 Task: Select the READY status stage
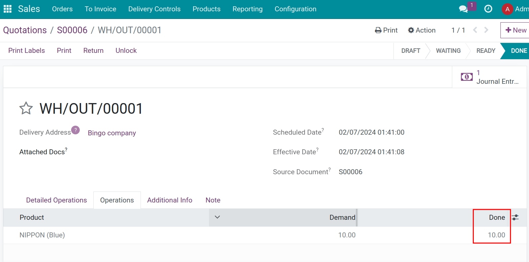tap(486, 51)
